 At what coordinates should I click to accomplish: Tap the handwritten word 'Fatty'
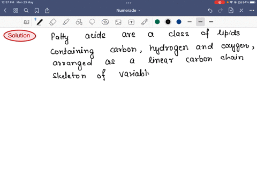59,38
